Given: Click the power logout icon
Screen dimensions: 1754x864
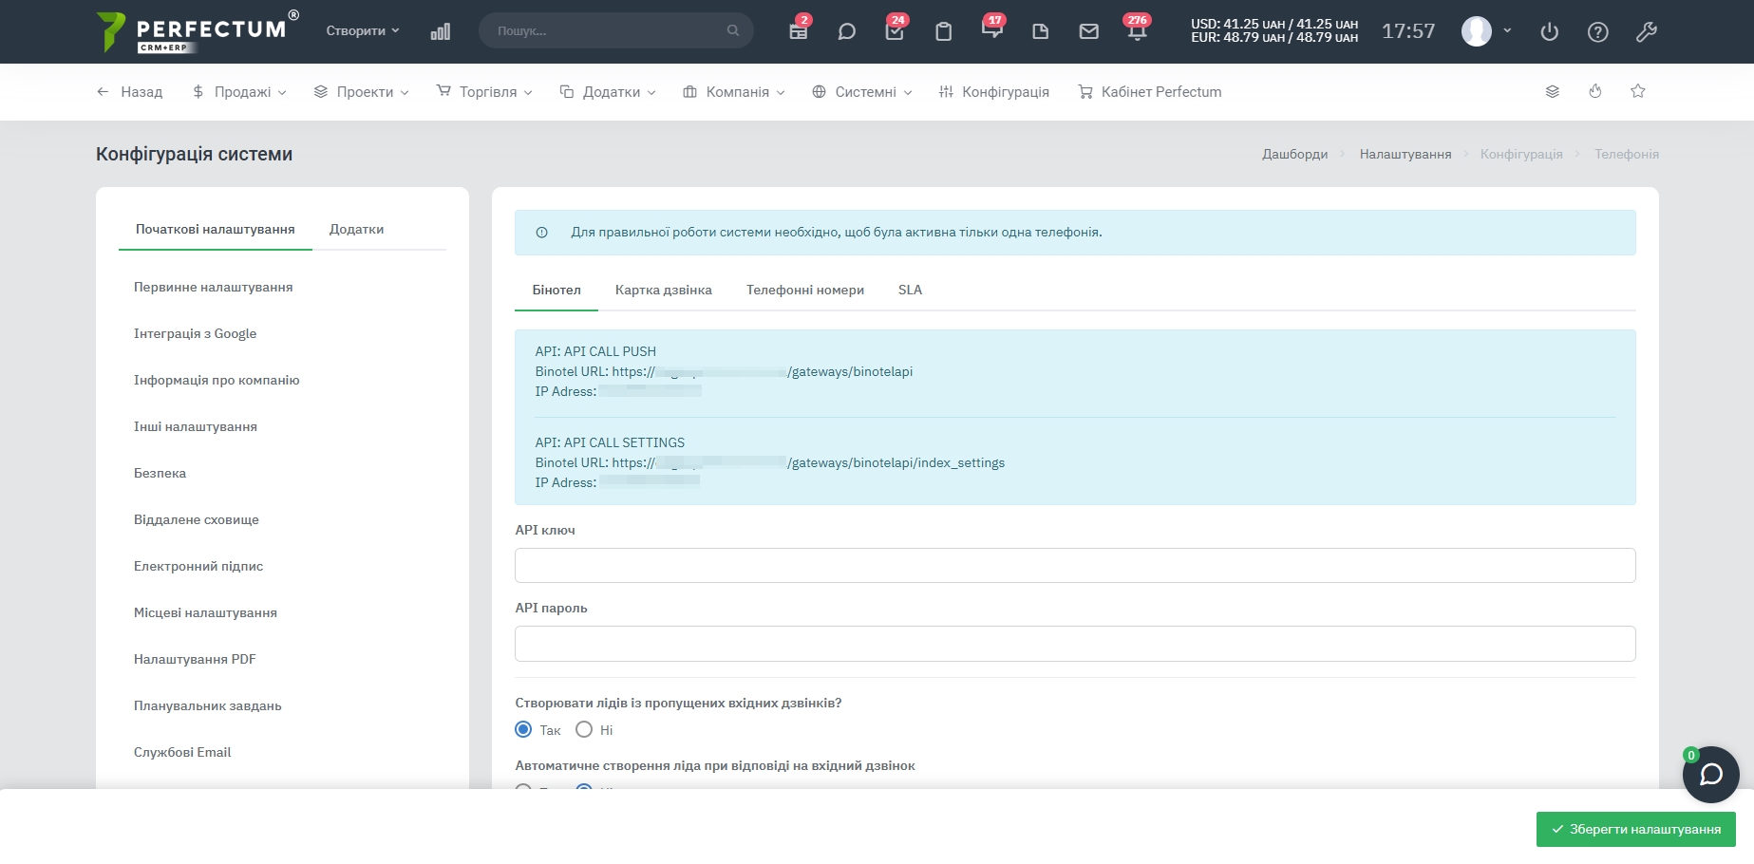Looking at the screenshot, I should (1549, 32).
